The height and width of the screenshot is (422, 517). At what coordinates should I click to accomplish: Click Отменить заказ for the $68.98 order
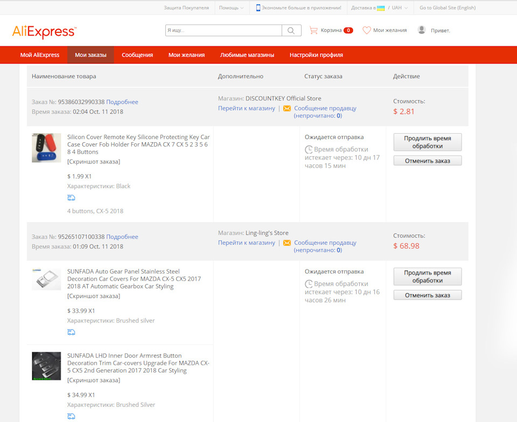(428, 295)
